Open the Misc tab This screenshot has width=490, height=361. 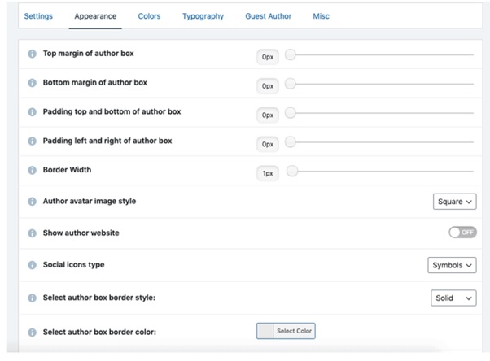tap(322, 16)
